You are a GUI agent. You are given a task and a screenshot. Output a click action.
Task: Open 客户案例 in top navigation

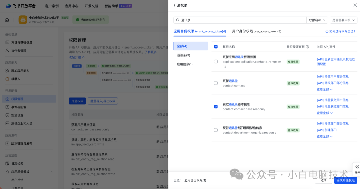(52, 6)
